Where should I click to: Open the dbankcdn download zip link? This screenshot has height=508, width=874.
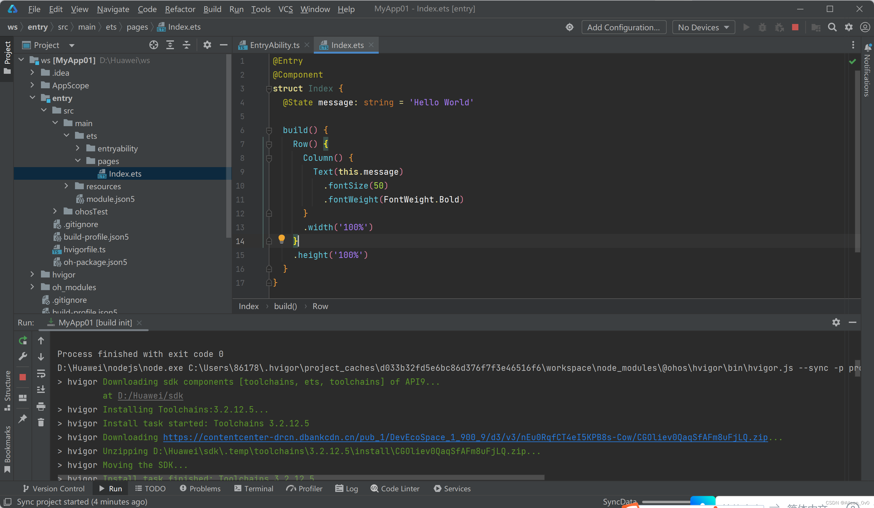(x=465, y=437)
